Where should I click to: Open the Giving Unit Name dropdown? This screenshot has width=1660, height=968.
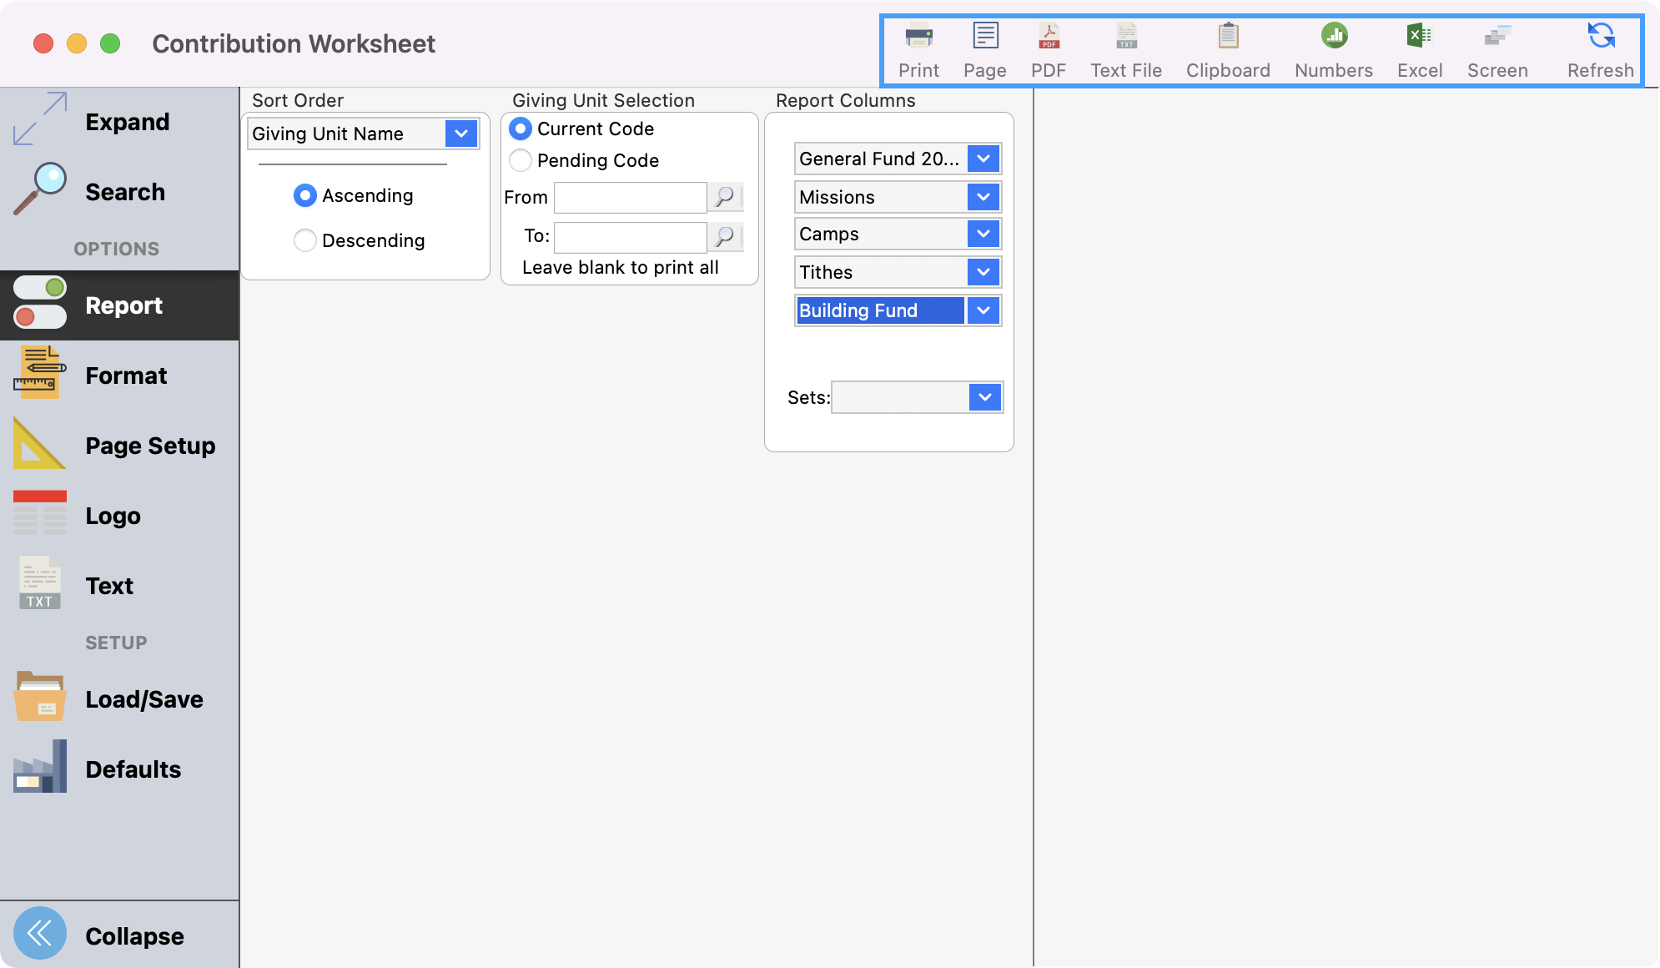[460, 134]
